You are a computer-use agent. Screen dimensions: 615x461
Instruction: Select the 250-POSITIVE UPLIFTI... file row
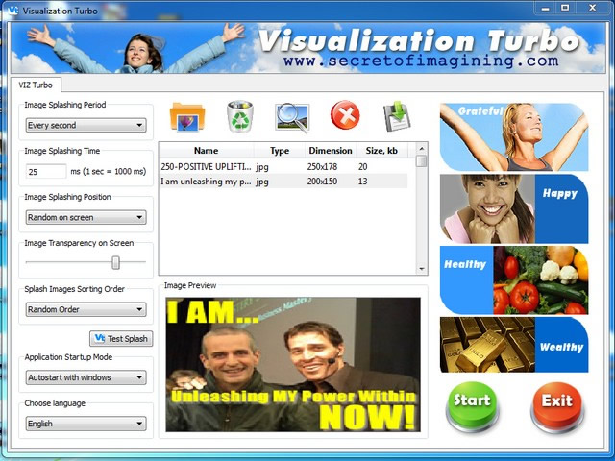pos(283,166)
